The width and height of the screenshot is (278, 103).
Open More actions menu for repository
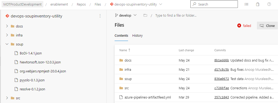(x=100, y=16)
